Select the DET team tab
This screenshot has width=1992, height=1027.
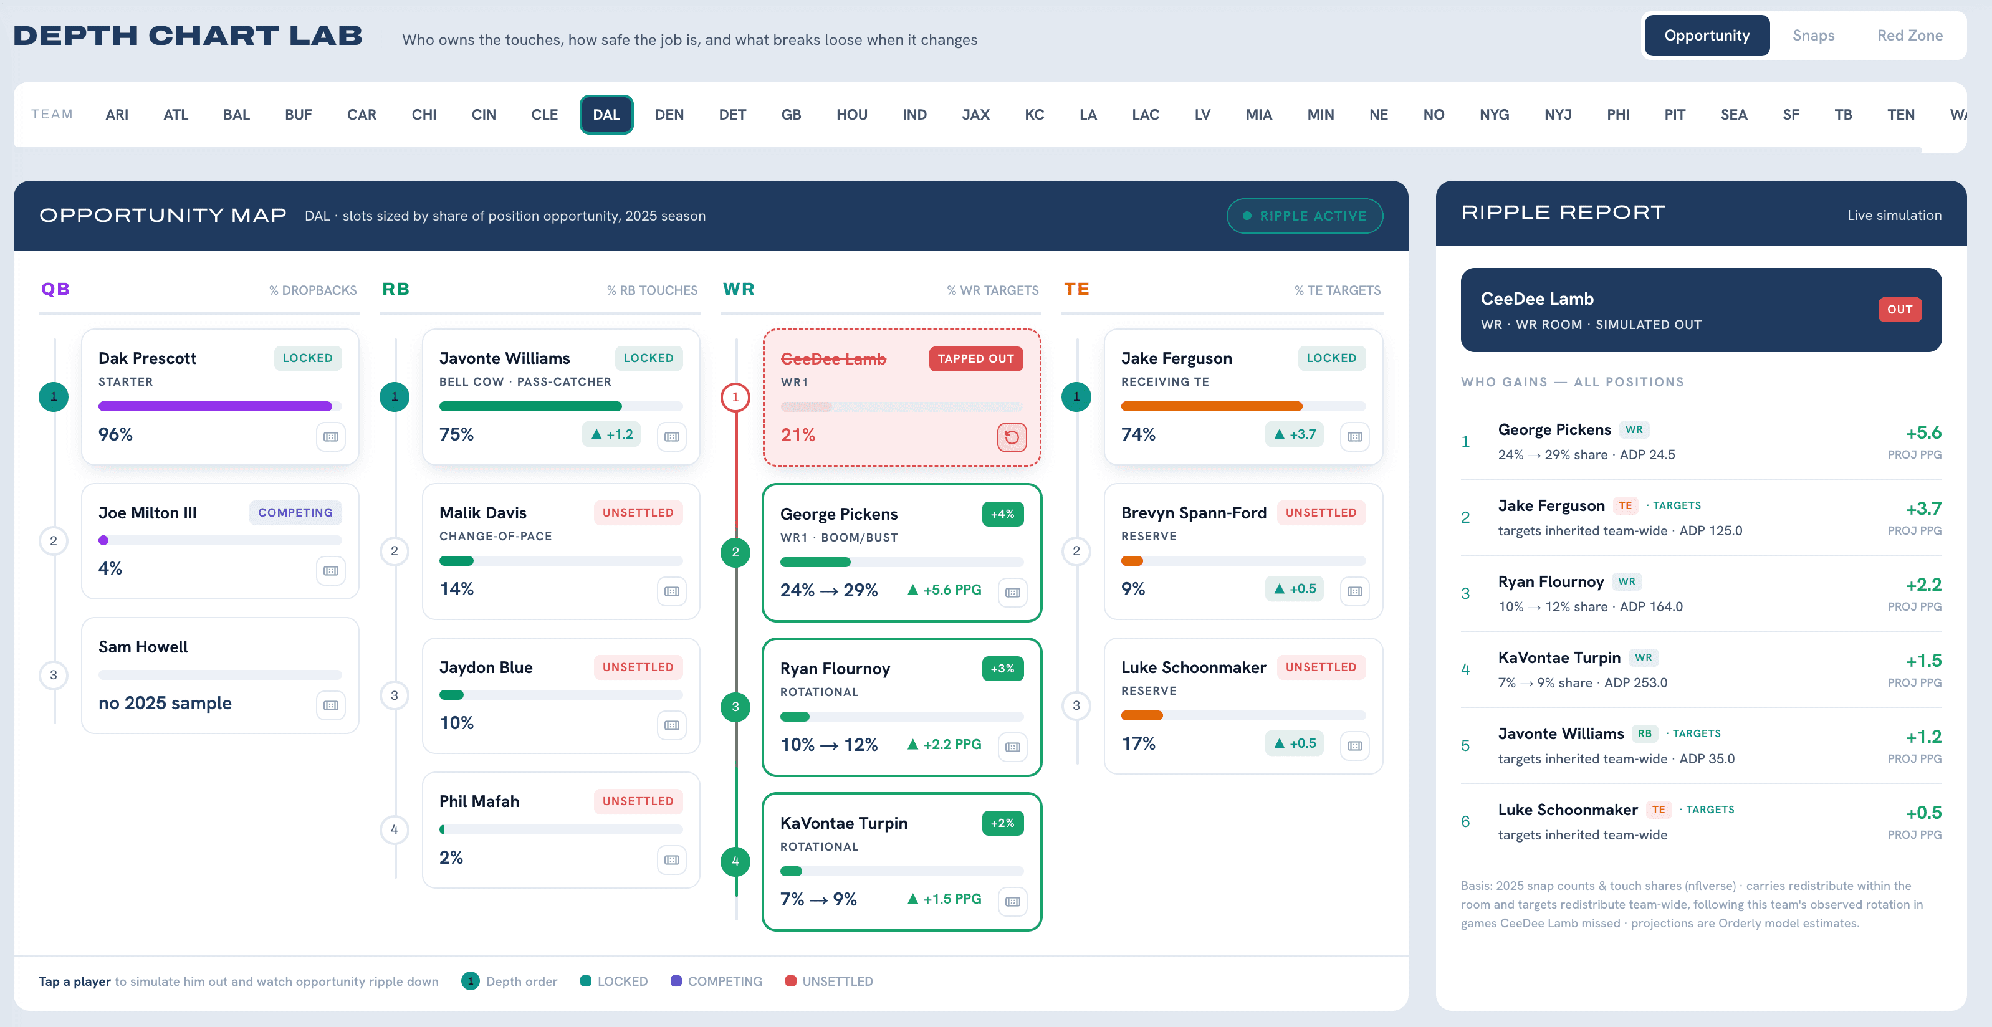coord(732,115)
